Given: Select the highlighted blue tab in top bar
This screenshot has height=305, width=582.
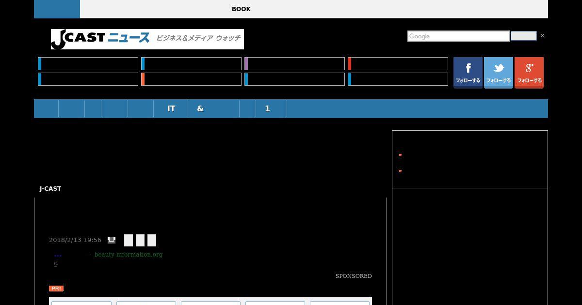Looking at the screenshot, I should point(57,9).
